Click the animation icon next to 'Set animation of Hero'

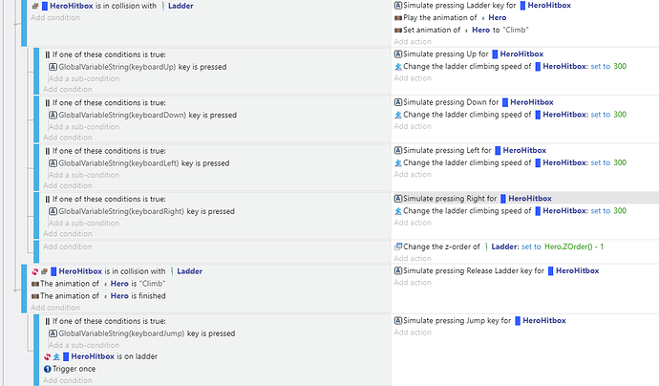pos(397,30)
